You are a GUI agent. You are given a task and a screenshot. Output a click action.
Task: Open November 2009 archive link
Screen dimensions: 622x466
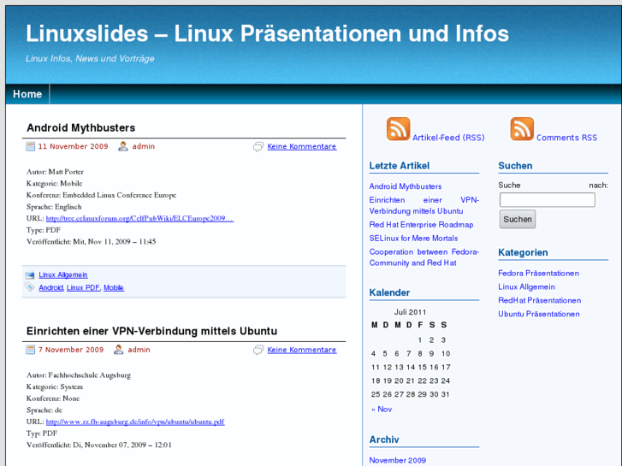[x=398, y=461]
